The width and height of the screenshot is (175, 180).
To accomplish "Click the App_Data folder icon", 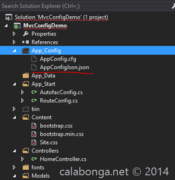I will click(26, 76).
